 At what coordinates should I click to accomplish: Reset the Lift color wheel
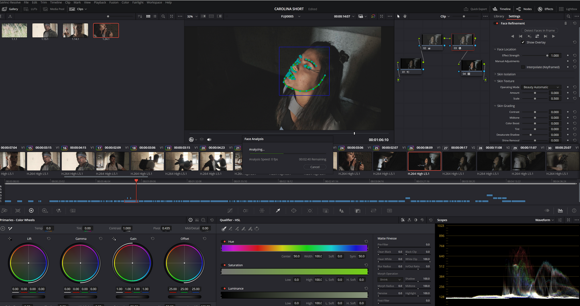[49, 239]
